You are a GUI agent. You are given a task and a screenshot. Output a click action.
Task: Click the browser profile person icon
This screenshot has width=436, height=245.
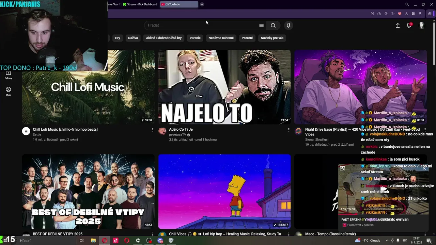click(420, 14)
